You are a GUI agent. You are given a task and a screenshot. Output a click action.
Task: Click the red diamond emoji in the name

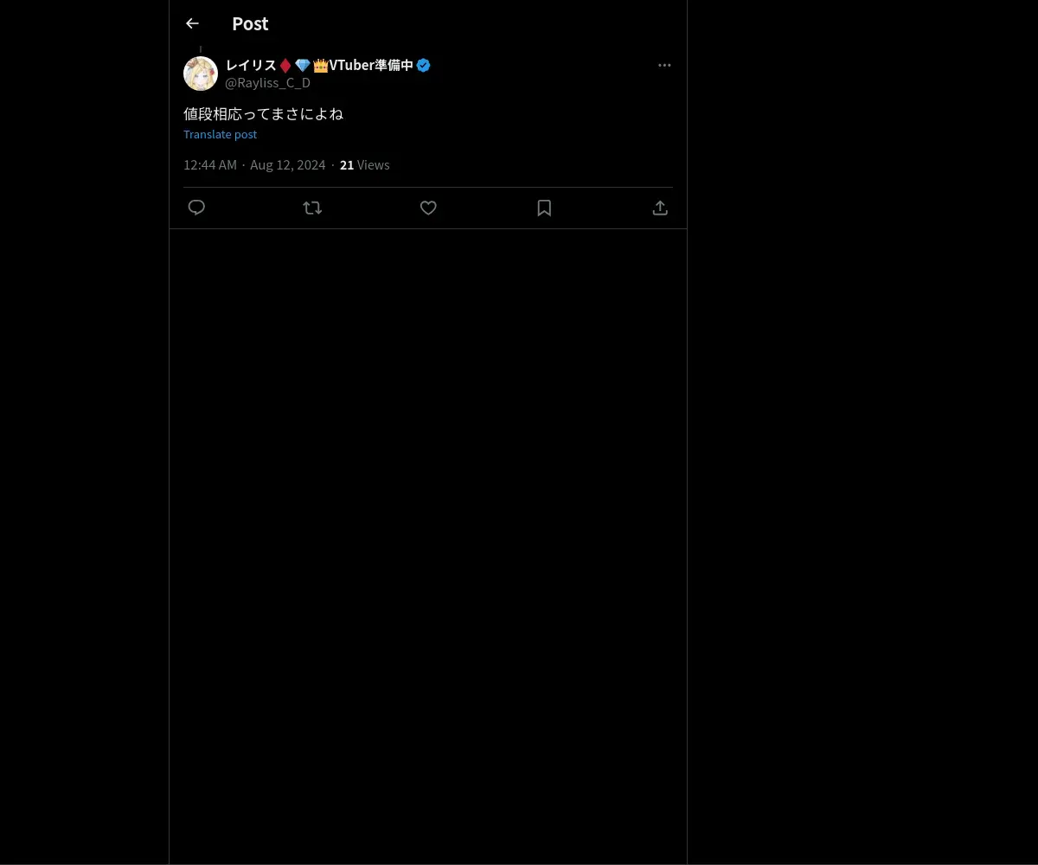coord(285,65)
